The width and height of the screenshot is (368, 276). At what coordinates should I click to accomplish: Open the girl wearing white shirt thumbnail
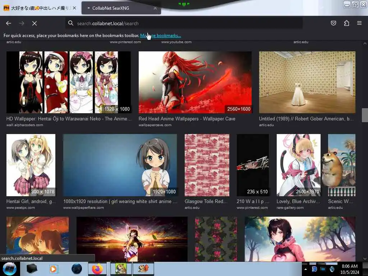pos(120,165)
